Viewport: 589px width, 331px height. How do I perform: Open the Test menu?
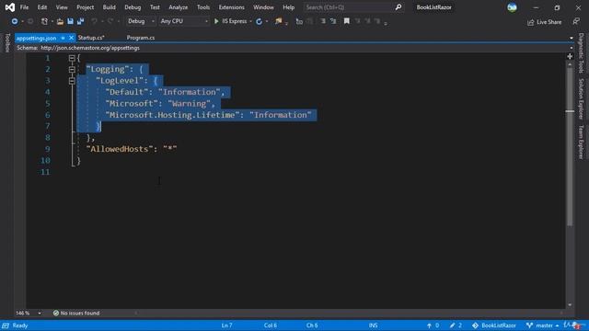click(x=155, y=7)
